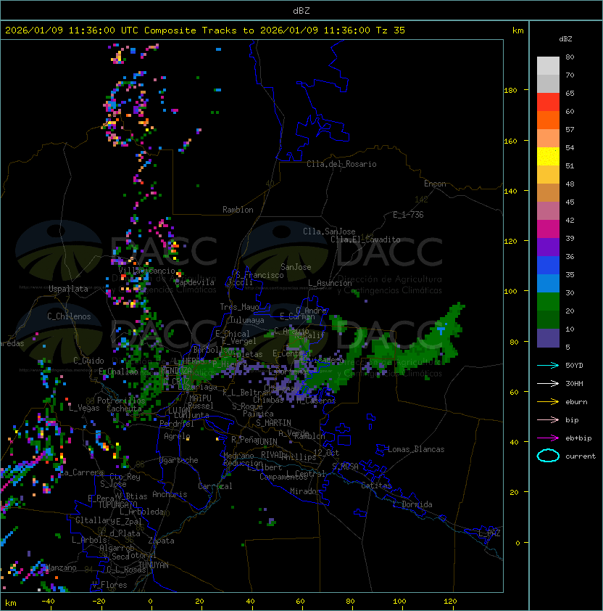The height and width of the screenshot is (611, 603).
Task: Click the 180 km vertical axis tick
Action: pyautogui.click(x=510, y=90)
